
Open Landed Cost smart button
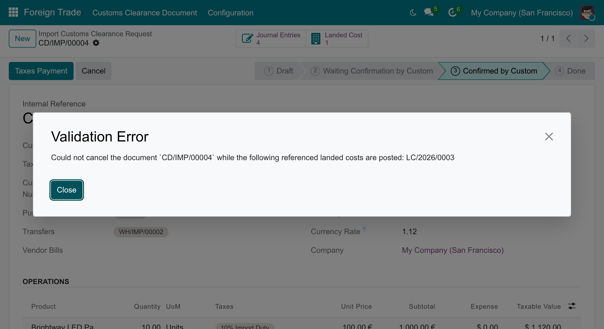coord(337,39)
